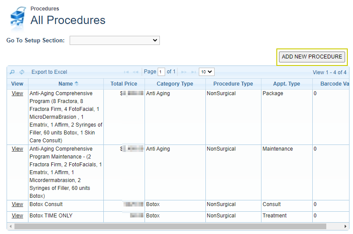Image resolution: width=353 pixels, height=234 pixels.
Task: Open the Go To Setup Section dropdown
Action: [114, 40]
